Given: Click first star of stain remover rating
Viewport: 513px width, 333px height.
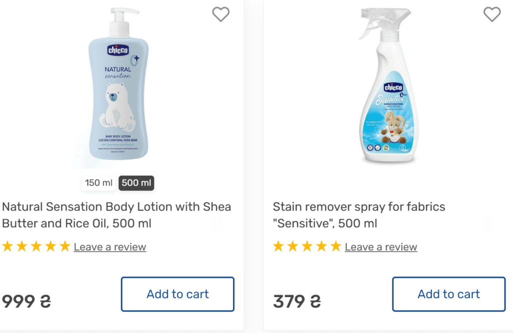Looking at the screenshot, I should point(278,246).
